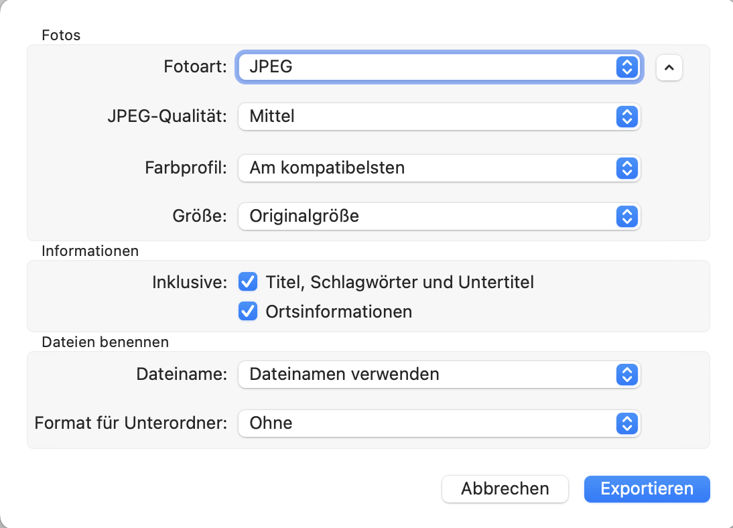Open the 'Dateinamen verwenden' dropdown
Viewport: 733px width, 528px height.
point(429,374)
